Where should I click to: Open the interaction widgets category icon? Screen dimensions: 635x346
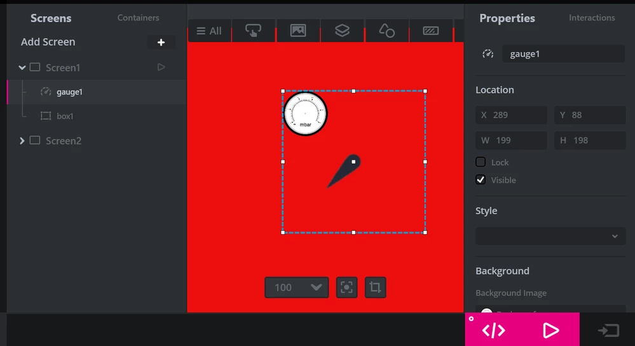(253, 31)
